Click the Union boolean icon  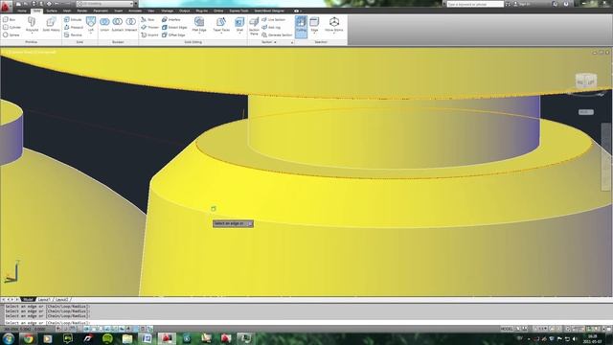click(x=104, y=24)
